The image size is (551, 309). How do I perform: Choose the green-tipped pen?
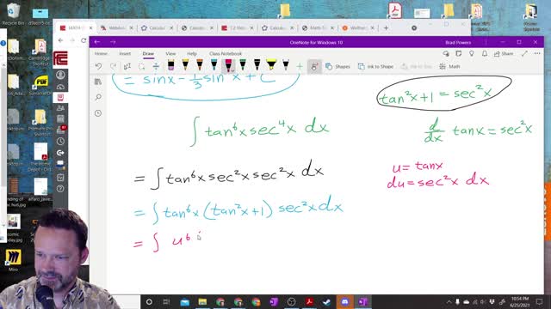[x=243, y=65]
